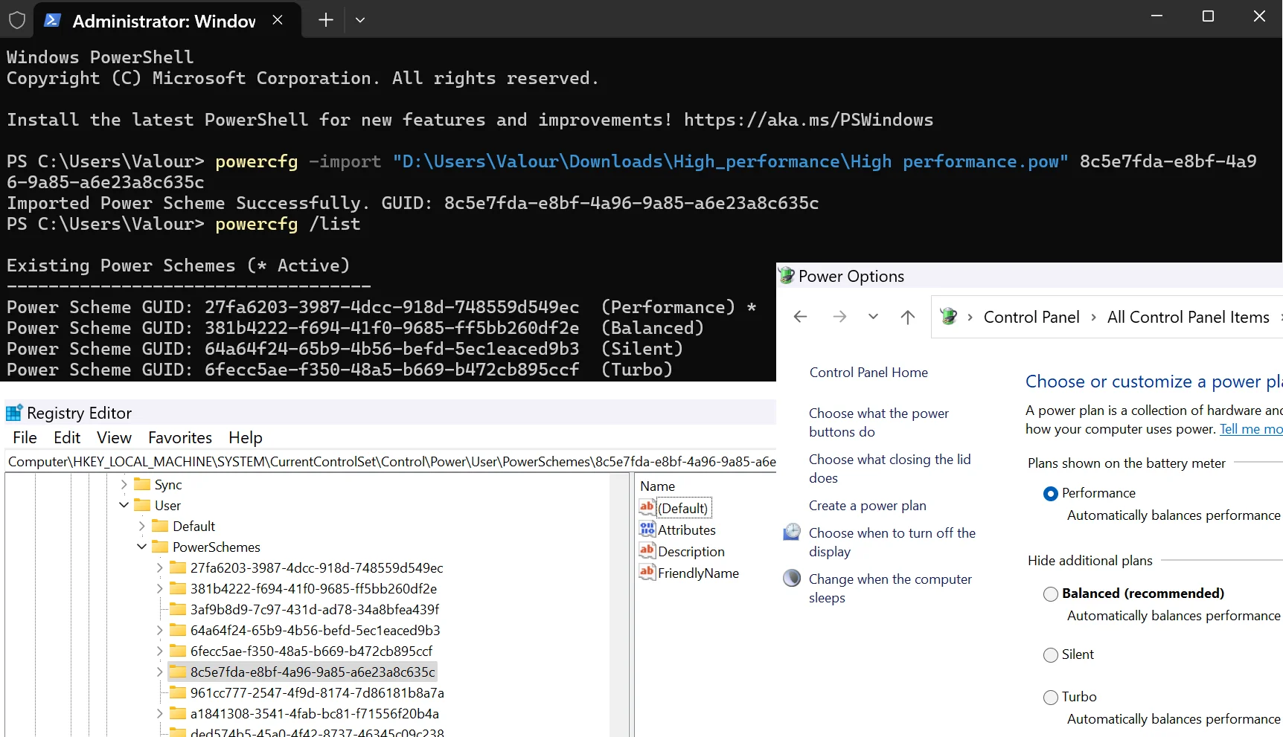Click Control Panel breadcrumb
The width and height of the screenshot is (1283, 737).
tap(1031, 317)
